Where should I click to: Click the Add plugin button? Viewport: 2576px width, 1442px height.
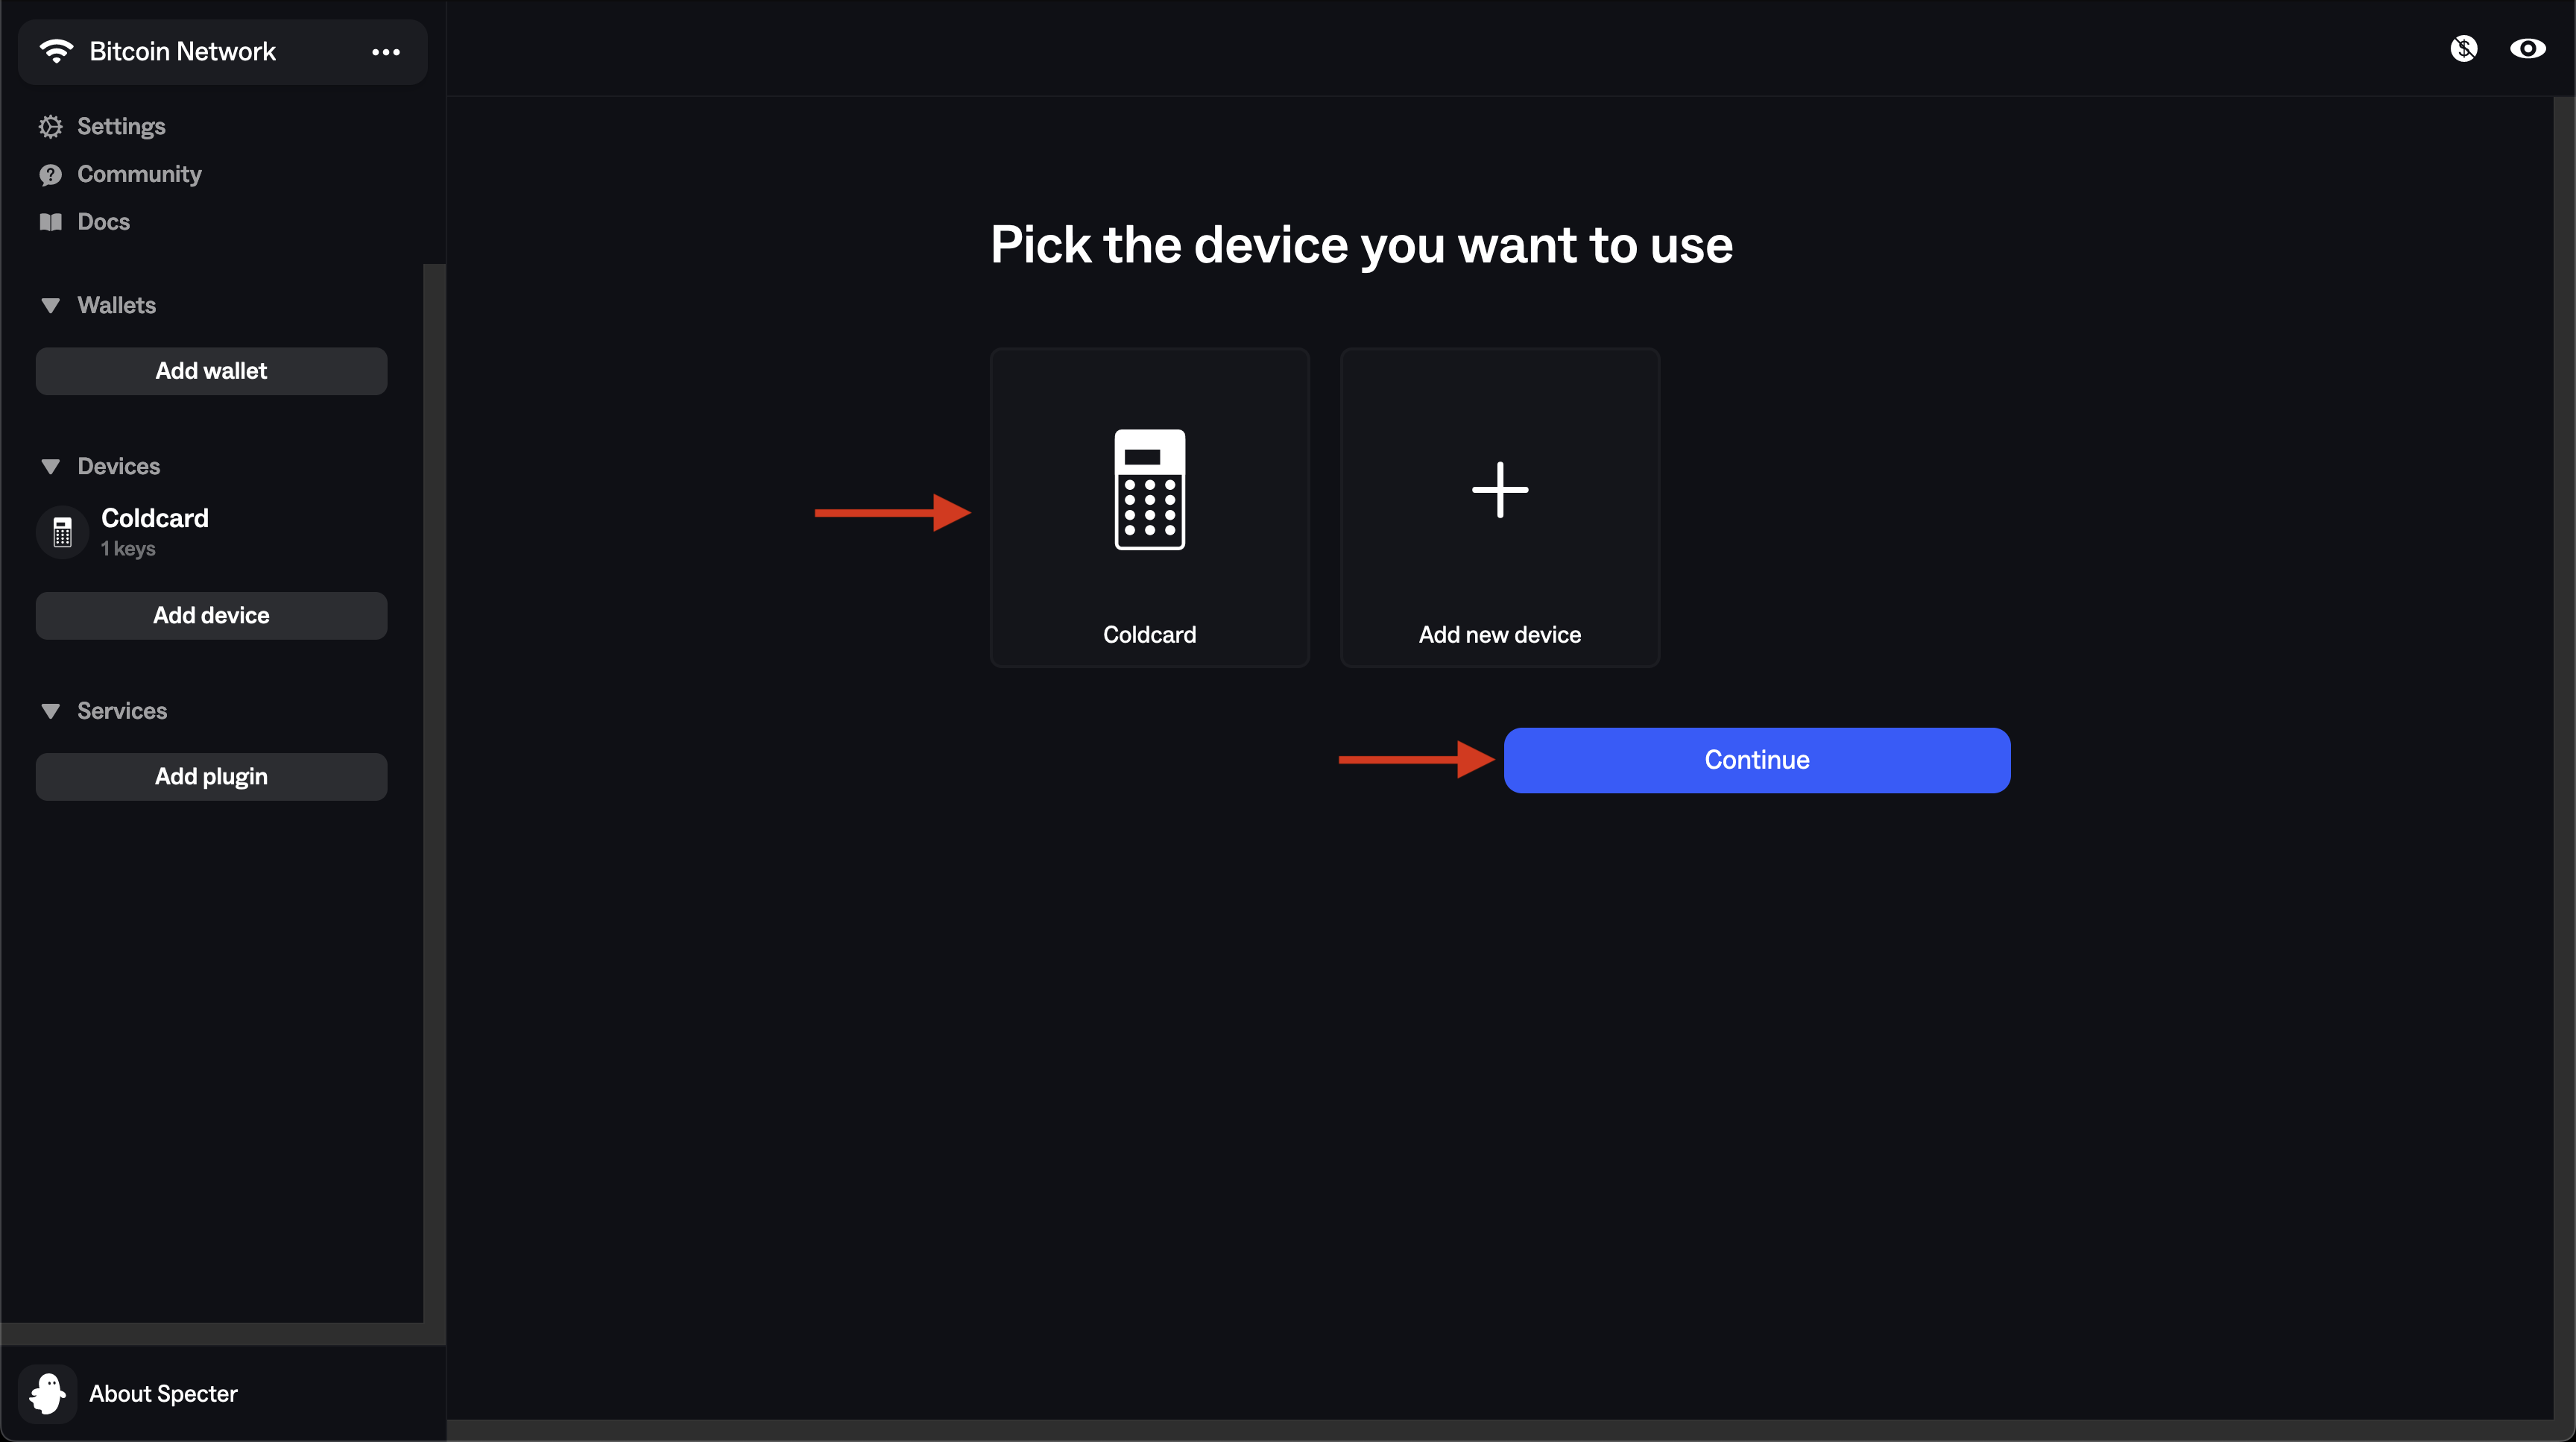click(211, 777)
